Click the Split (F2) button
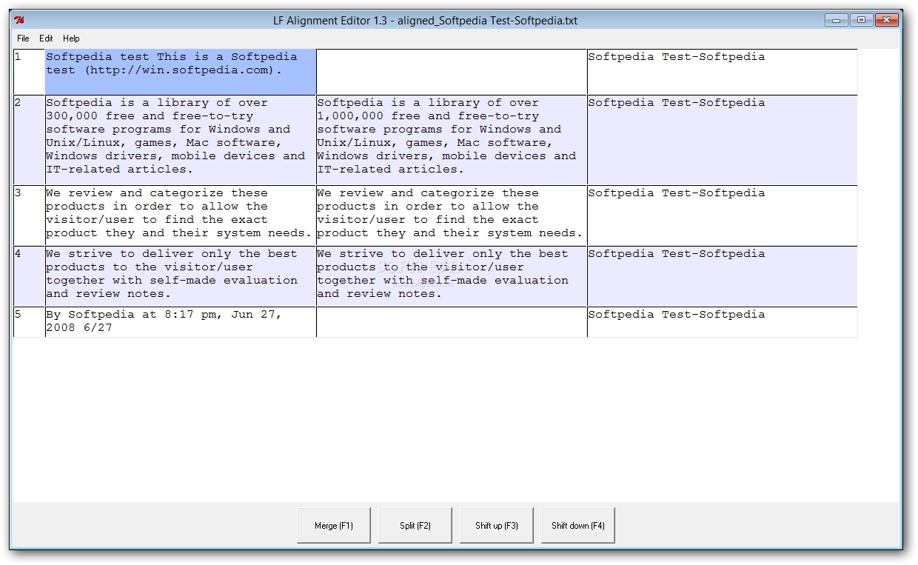 pos(415,526)
